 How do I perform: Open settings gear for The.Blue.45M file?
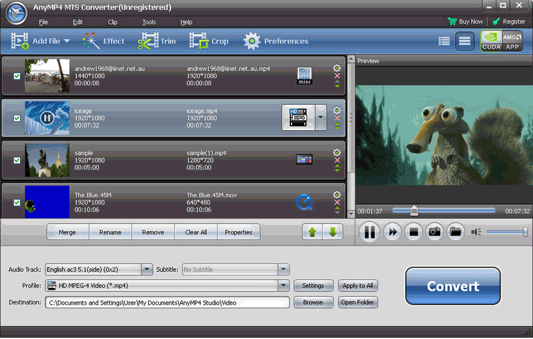pyautogui.click(x=337, y=195)
